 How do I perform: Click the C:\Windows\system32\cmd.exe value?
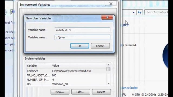(72, 71)
